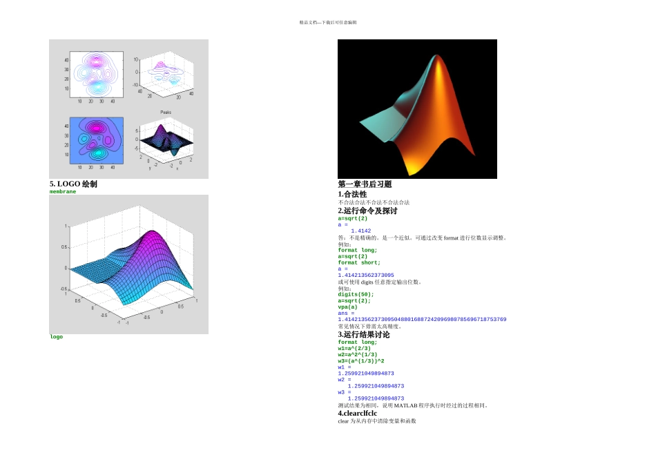This screenshot has width=656, height=464.
Task: Click the 'w3 =' output label
Action: (x=345, y=392)
